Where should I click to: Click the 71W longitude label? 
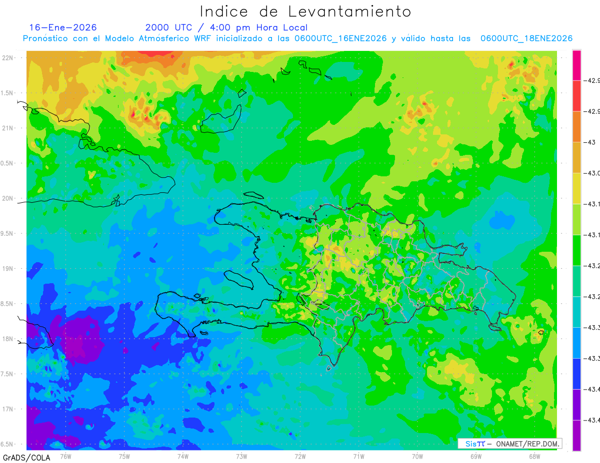coord(358,456)
